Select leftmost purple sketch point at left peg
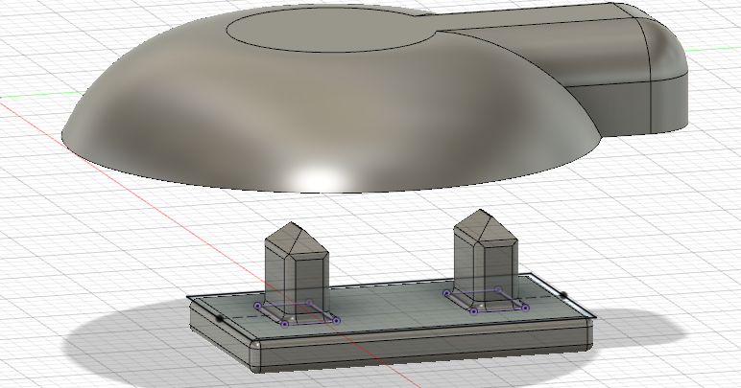The image size is (741, 388). coord(256,307)
